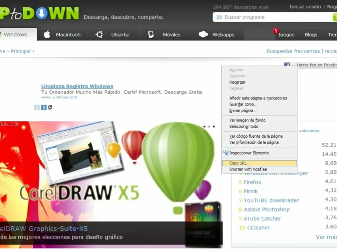Choose Ver imagen de fondo
This screenshot has height=252, width=337.
(x=259, y=120)
